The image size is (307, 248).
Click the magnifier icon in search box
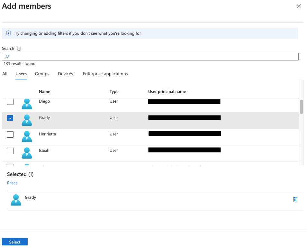(7, 56)
